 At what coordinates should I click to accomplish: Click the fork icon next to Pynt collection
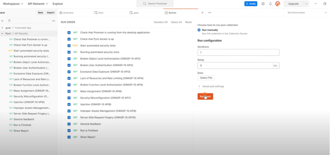[x=13, y=34]
